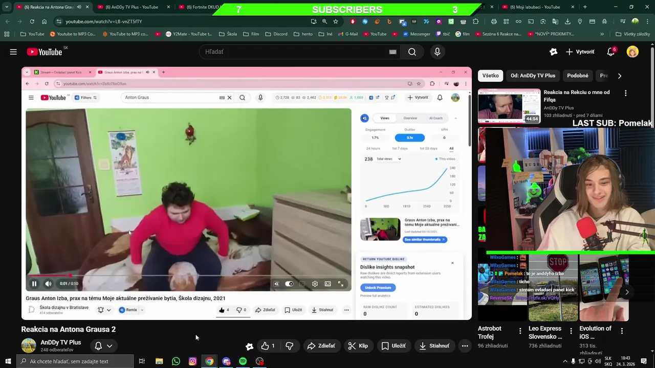This screenshot has width=655, height=368.
Task: Open a new Chrome tab
Action: [585, 7]
